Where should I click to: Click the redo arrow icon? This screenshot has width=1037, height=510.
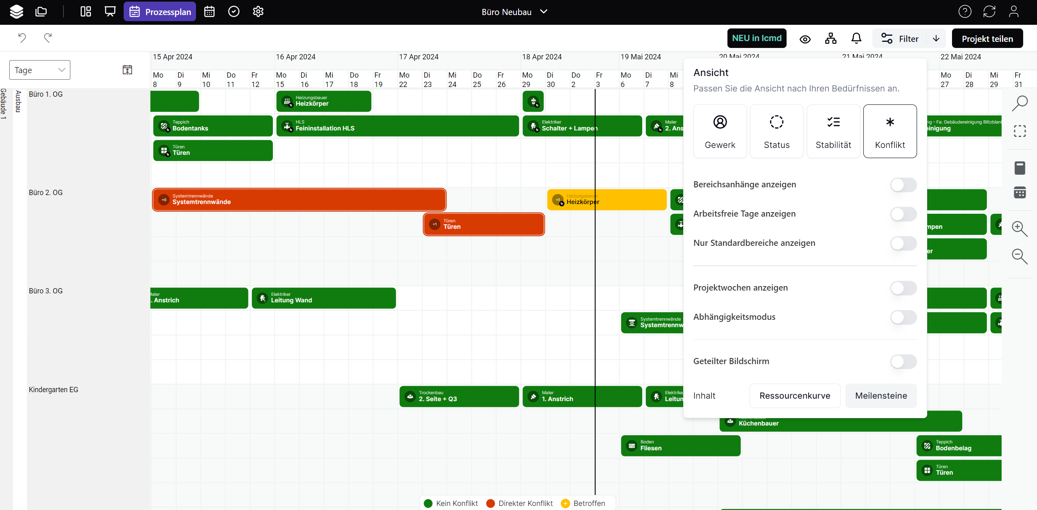click(48, 38)
